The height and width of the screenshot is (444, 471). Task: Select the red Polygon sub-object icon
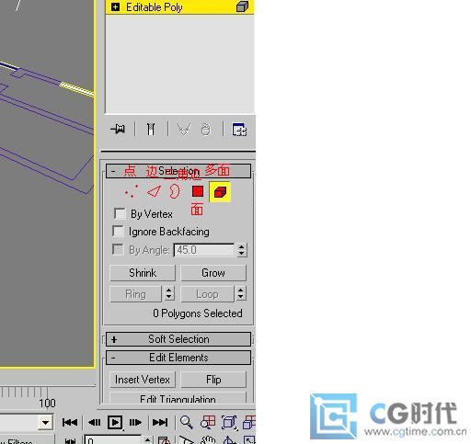click(198, 191)
